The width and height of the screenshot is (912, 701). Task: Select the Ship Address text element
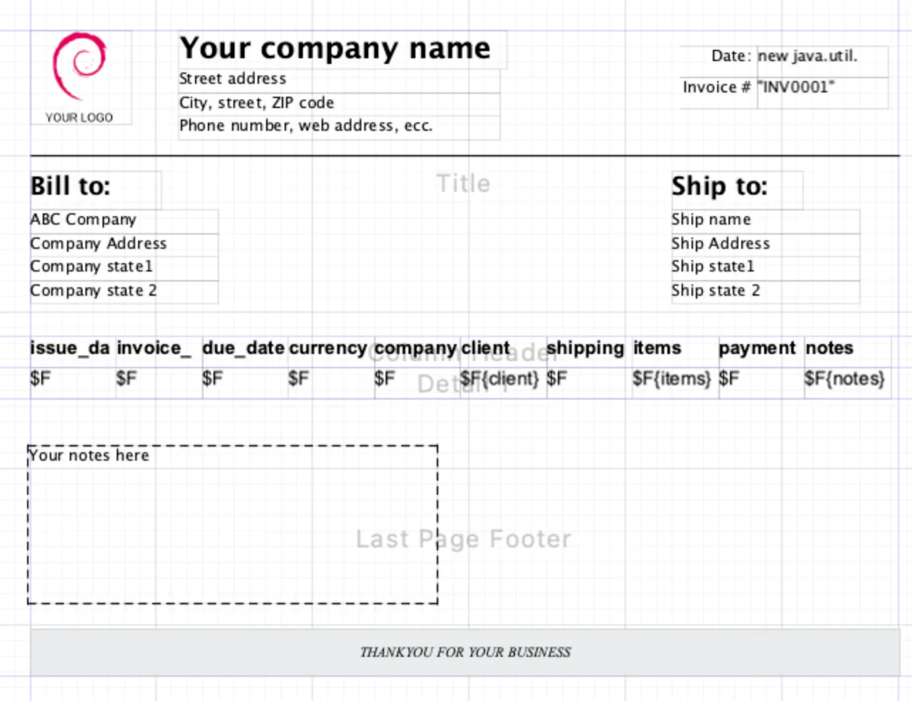721,244
